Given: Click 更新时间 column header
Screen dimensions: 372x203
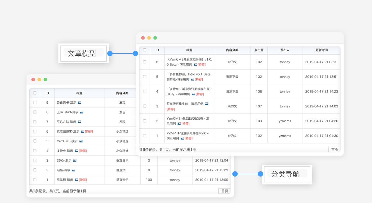Looking at the screenshot, I should (322, 50).
